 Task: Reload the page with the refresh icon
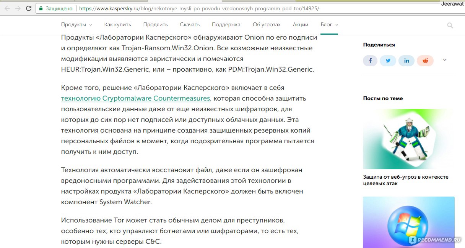point(29,8)
